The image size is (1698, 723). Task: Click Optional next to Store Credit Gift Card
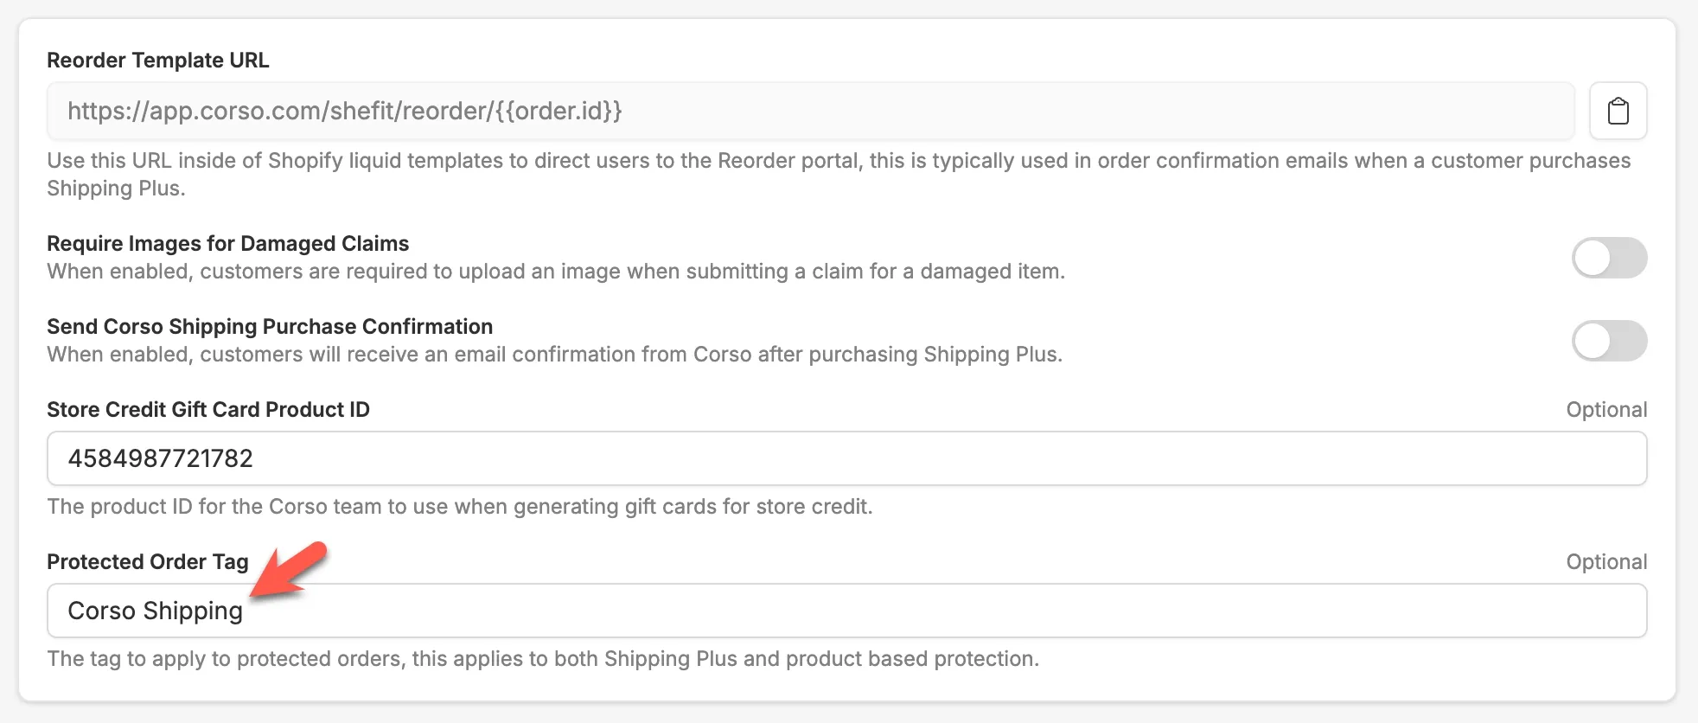click(x=1605, y=409)
